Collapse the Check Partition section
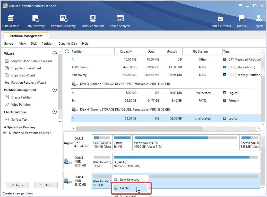 click(x=54, y=112)
